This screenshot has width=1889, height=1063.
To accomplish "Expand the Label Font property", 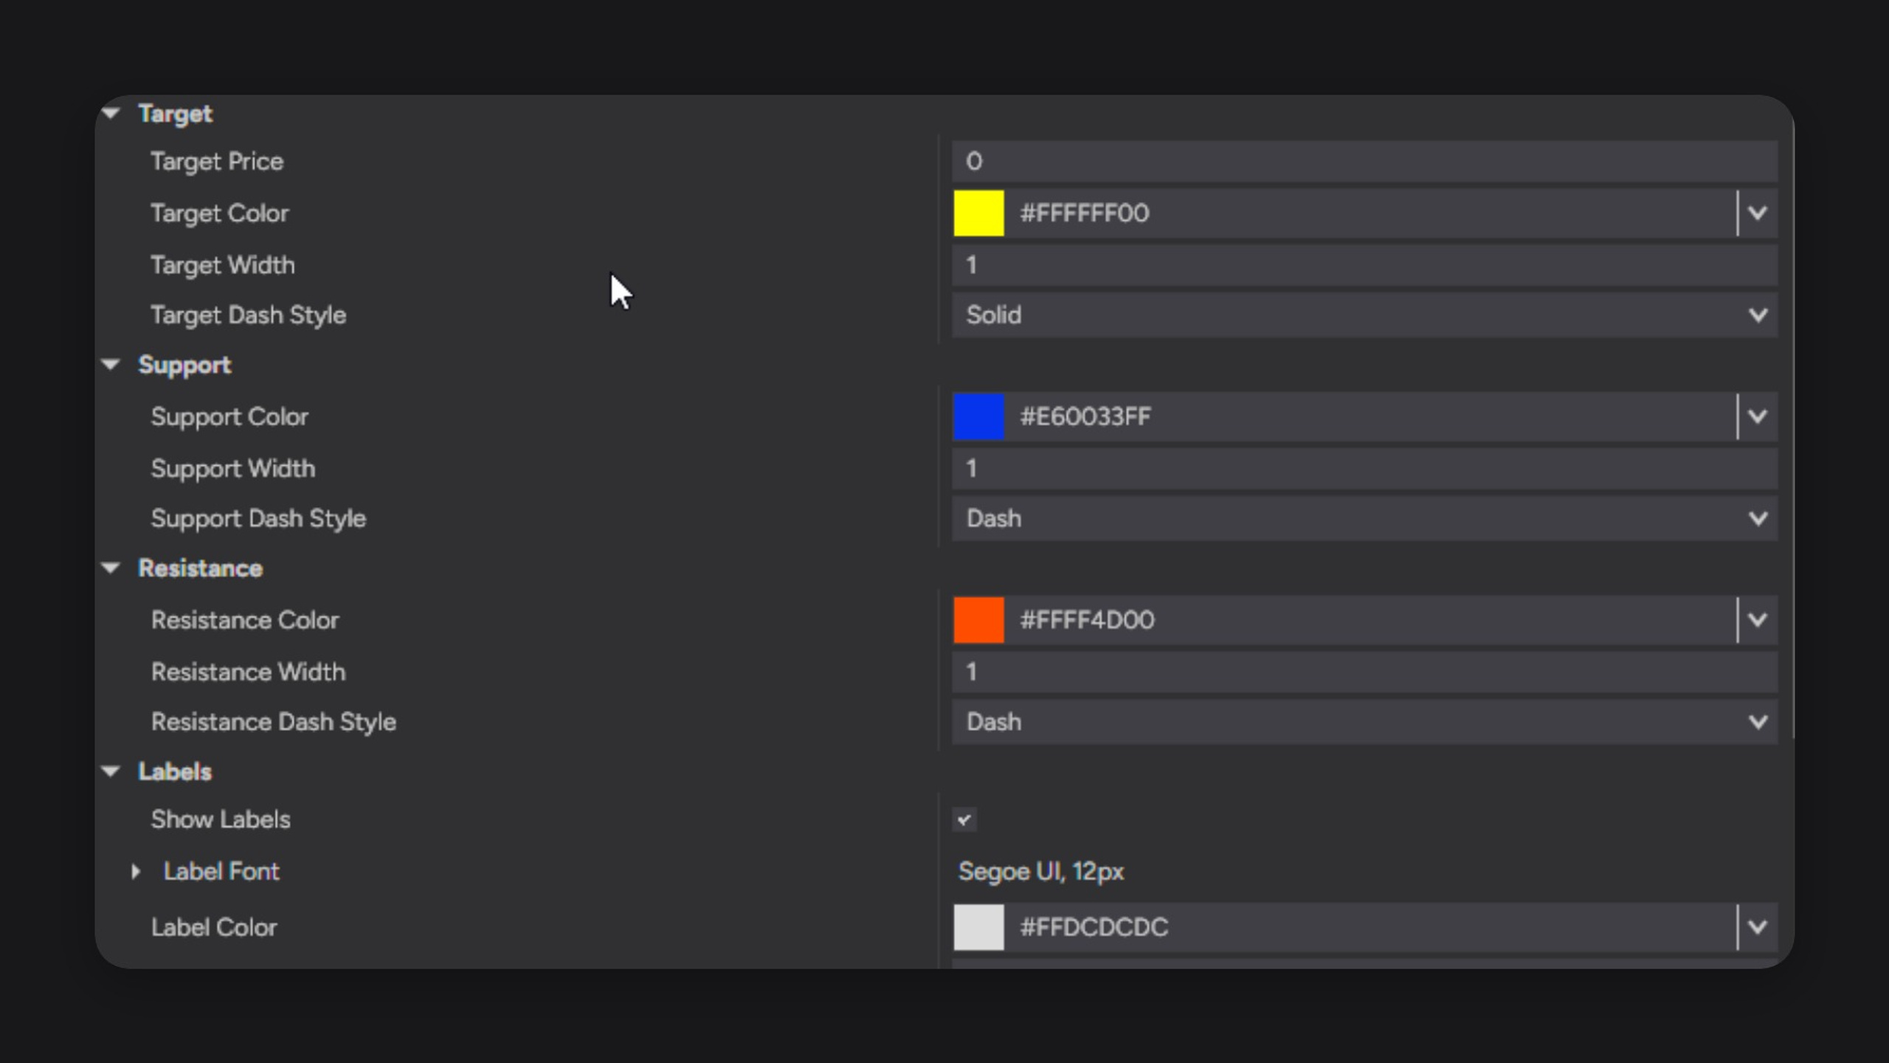I will coord(136,872).
